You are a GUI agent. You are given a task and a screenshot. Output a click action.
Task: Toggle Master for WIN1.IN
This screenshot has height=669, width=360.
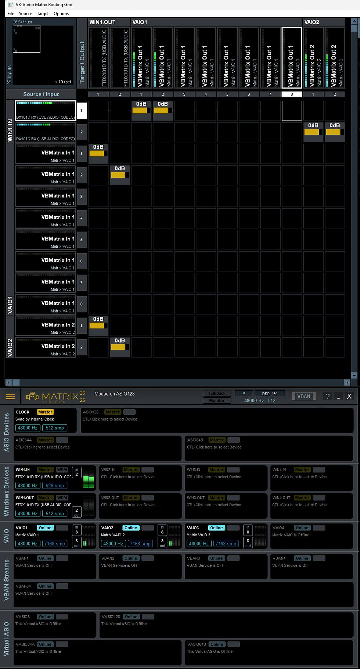click(45, 470)
